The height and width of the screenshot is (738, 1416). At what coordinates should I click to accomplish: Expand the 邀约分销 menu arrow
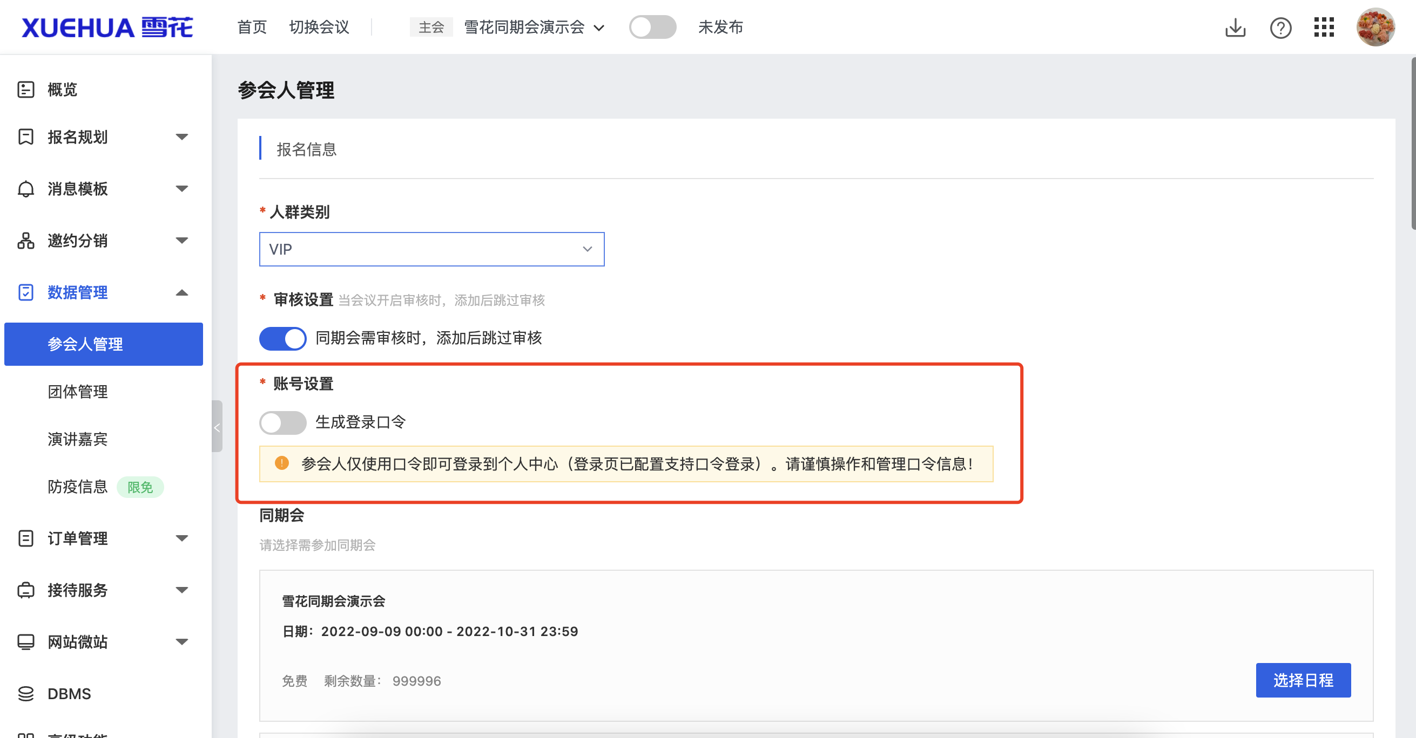(182, 241)
